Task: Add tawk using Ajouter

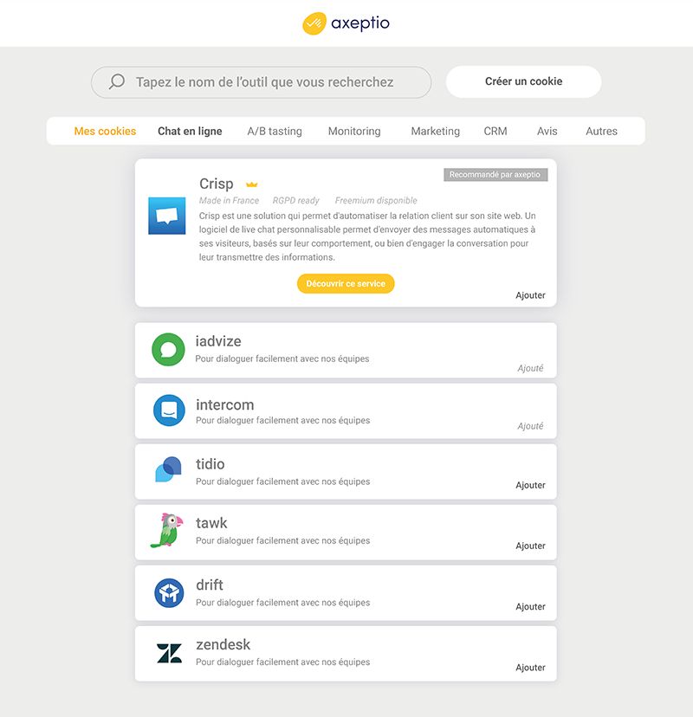Action: point(530,546)
